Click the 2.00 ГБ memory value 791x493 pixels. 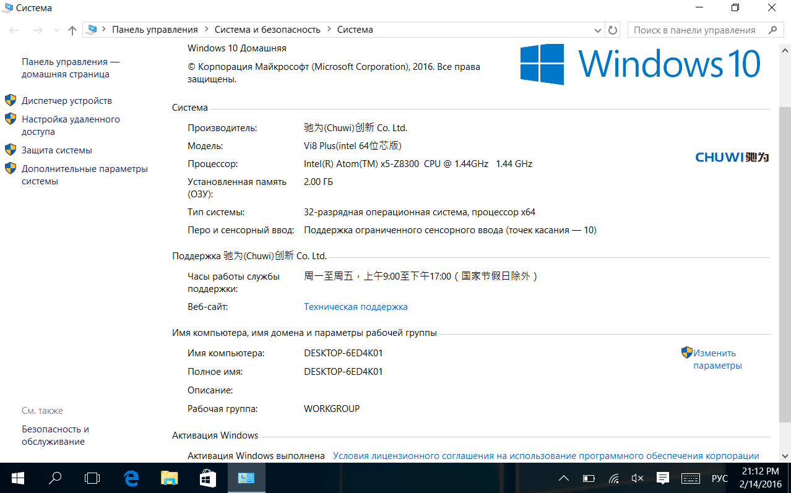(319, 182)
